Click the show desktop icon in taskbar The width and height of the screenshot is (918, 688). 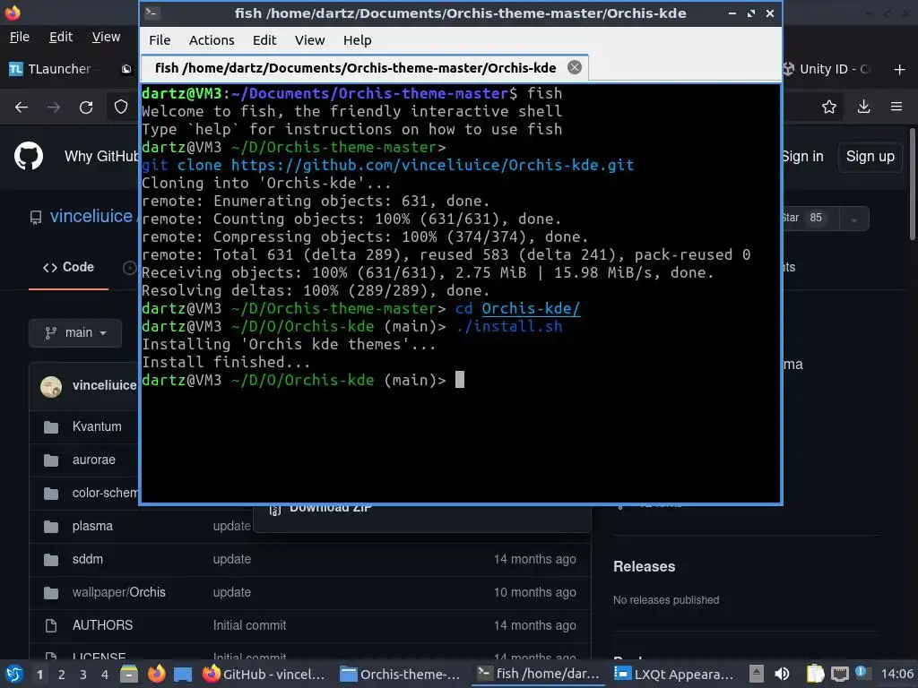click(x=183, y=674)
